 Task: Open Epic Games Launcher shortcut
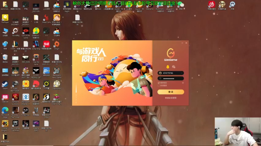15,126
